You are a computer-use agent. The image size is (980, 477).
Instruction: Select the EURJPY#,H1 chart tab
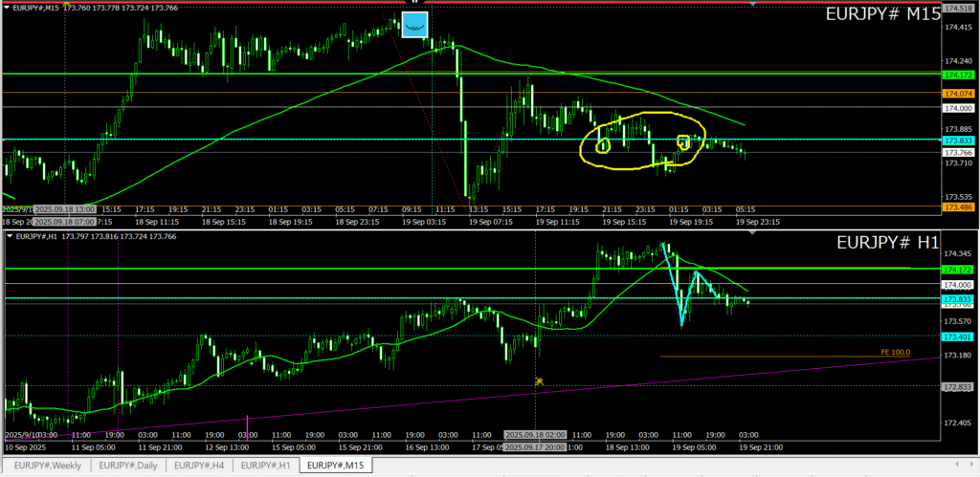click(x=265, y=466)
